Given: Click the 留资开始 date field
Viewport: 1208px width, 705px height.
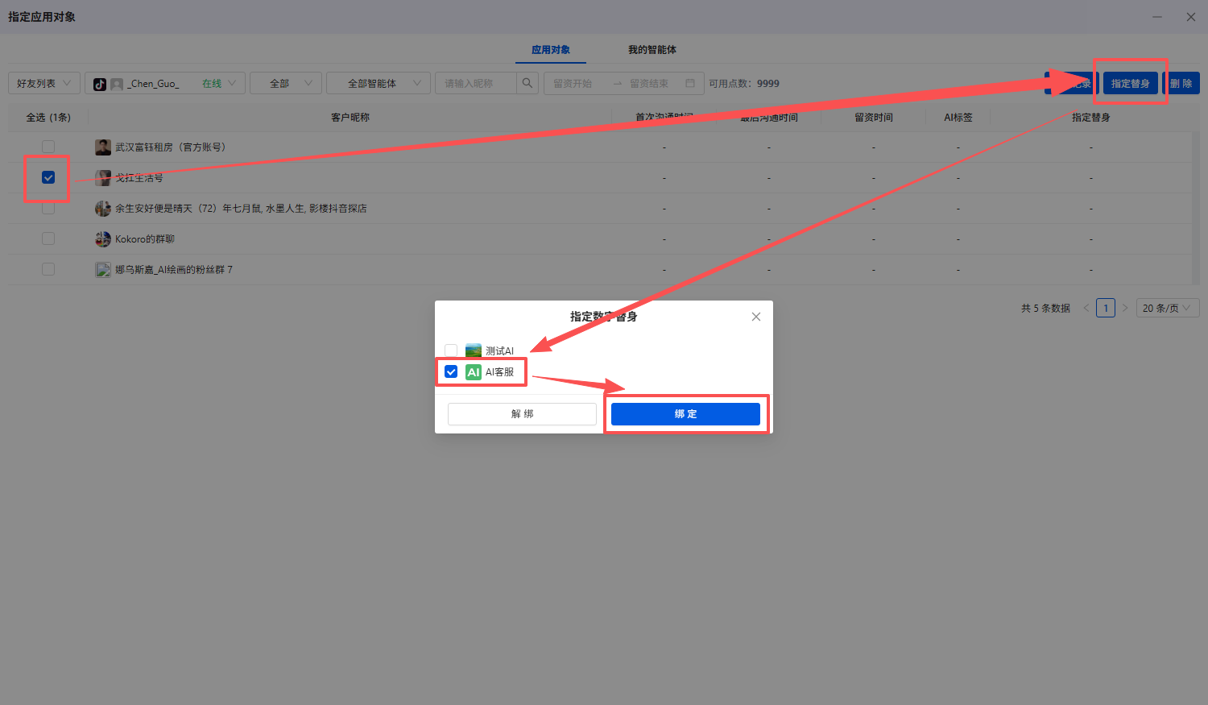Looking at the screenshot, I should [x=573, y=83].
